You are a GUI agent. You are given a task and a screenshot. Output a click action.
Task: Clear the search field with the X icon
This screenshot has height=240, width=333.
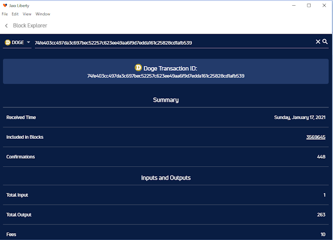point(318,42)
